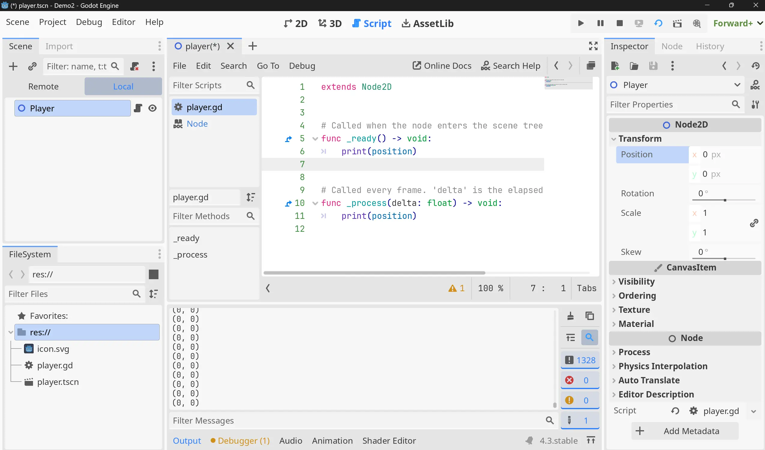Open the renderer dropdown Forward+
The width and height of the screenshot is (765, 450).
[x=738, y=23]
